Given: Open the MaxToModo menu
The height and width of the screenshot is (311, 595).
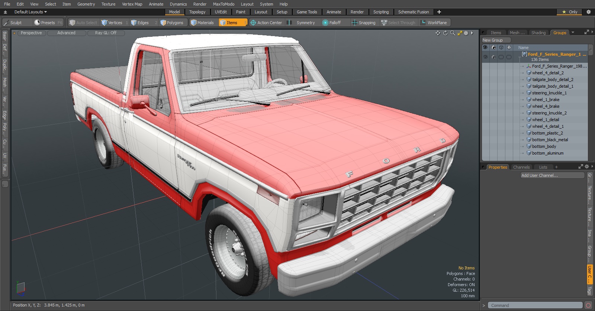Looking at the screenshot, I should point(223,4).
